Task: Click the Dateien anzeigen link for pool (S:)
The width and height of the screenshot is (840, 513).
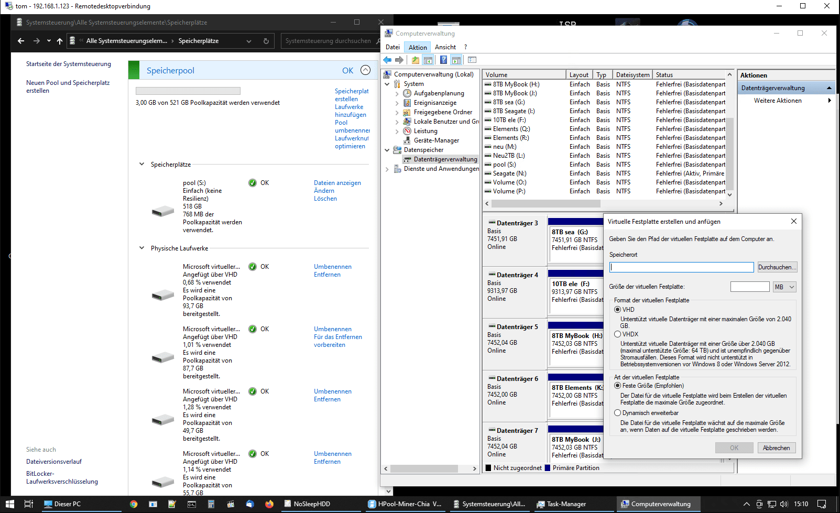Action: coord(337,183)
